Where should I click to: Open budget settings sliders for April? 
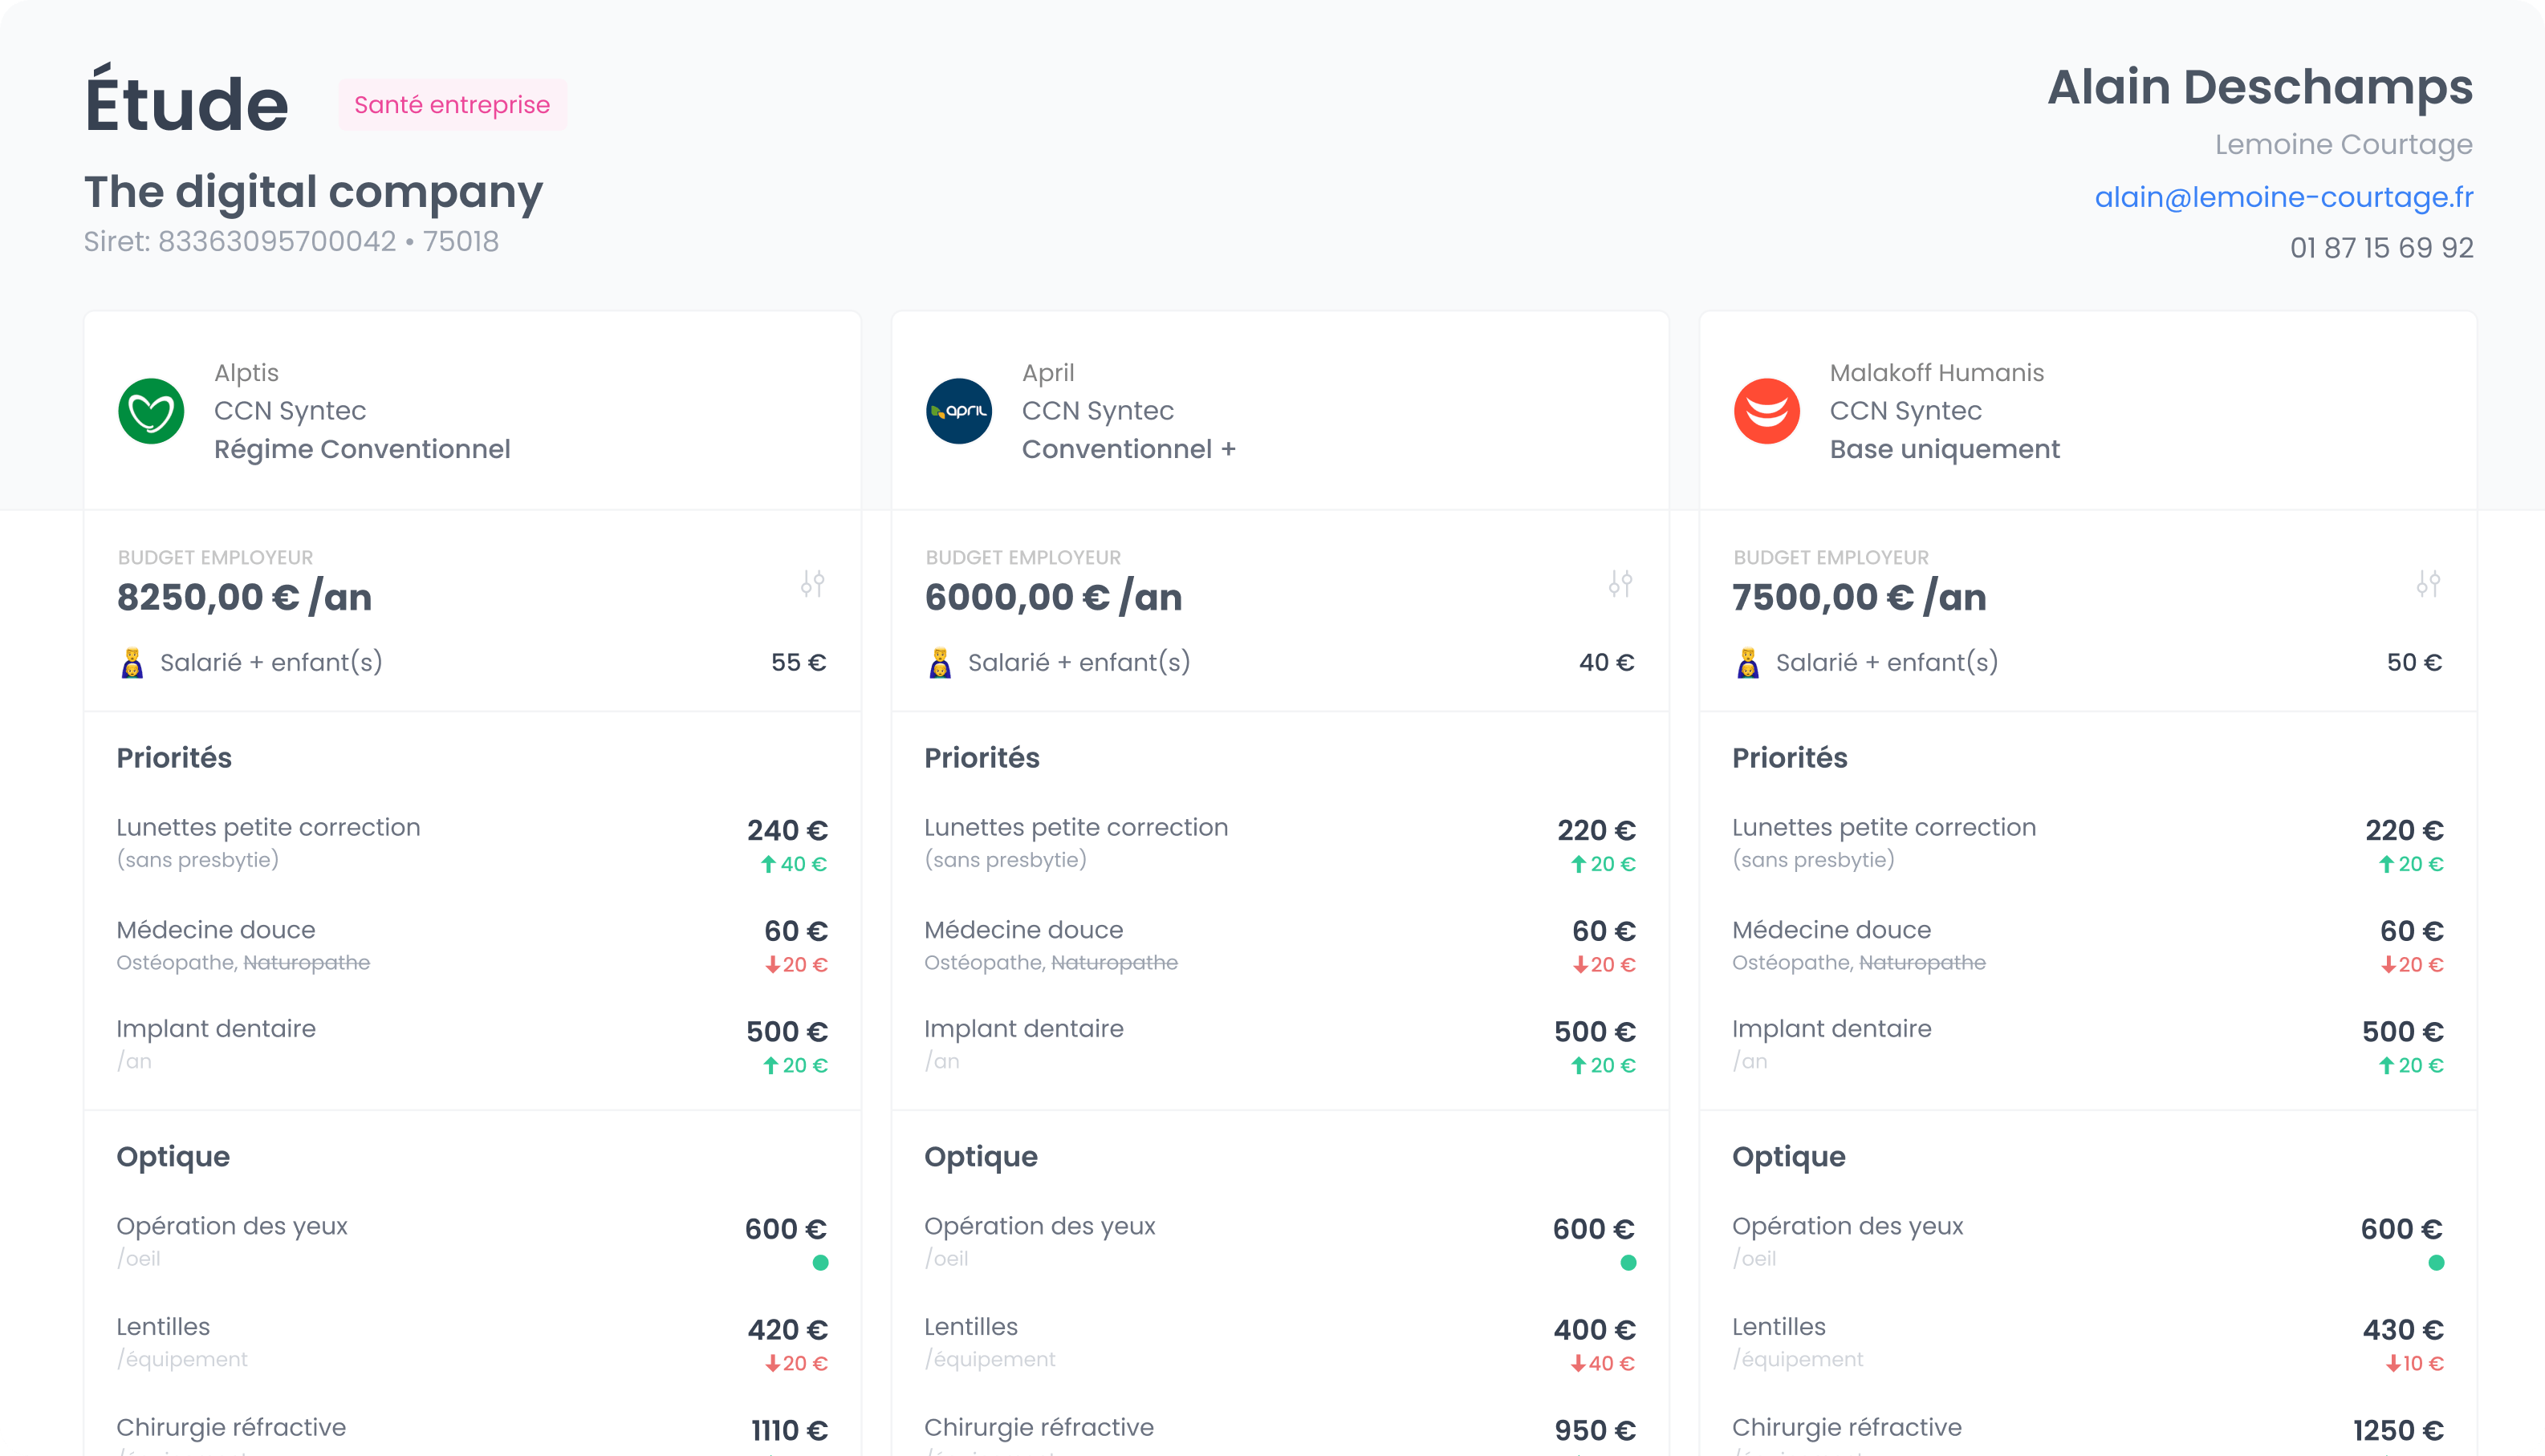pos(1620,583)
